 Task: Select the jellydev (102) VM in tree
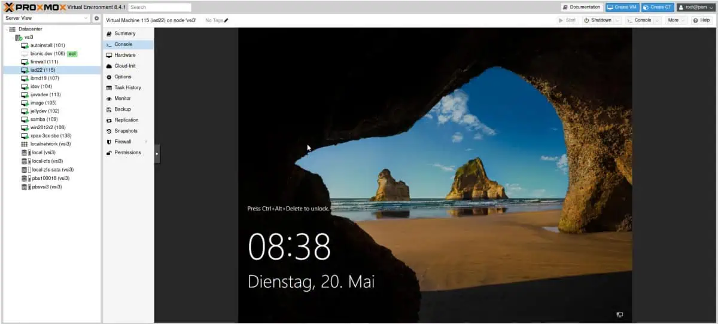44,111
